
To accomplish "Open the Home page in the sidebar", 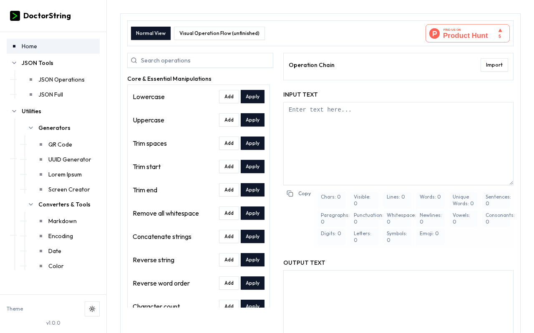I will 53,46.
